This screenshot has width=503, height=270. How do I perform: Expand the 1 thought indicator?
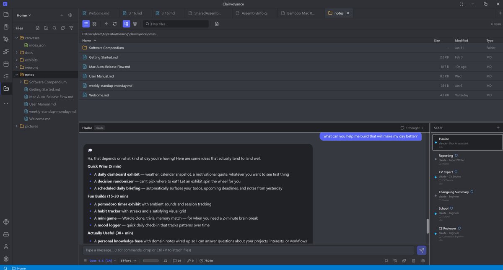412,128
